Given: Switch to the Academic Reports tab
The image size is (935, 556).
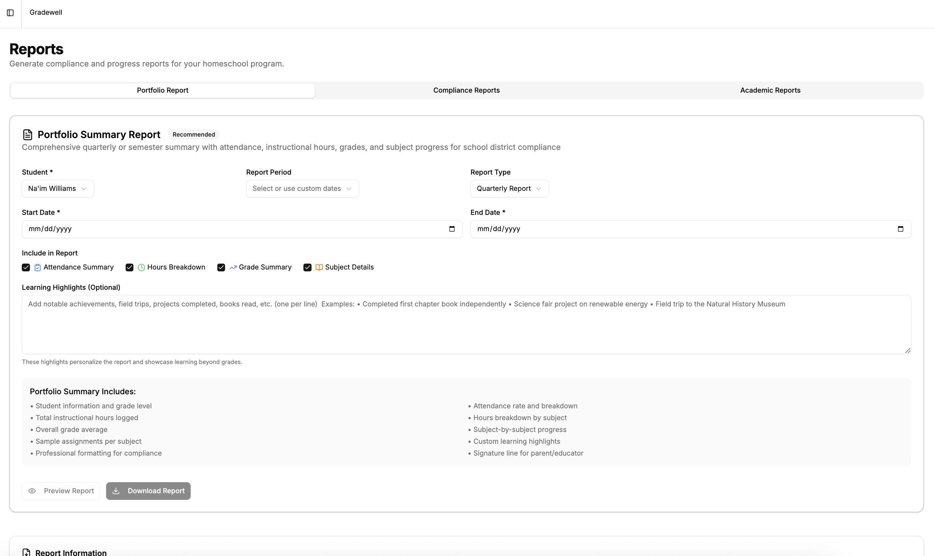Looking at the screenshot, I should 769,90.
